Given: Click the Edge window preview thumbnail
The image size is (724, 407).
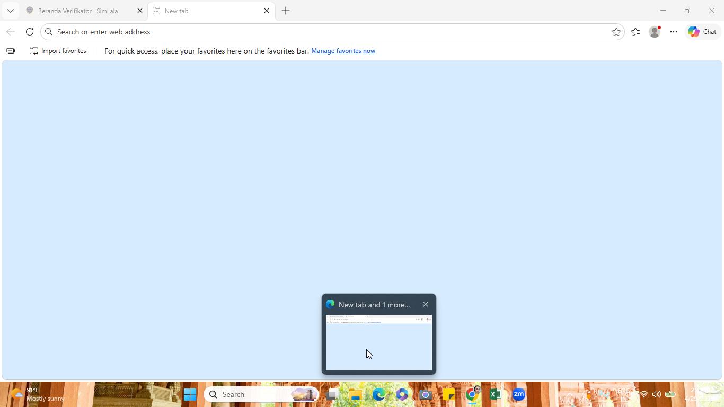Looking at the screenshot, I should (379, 342).
